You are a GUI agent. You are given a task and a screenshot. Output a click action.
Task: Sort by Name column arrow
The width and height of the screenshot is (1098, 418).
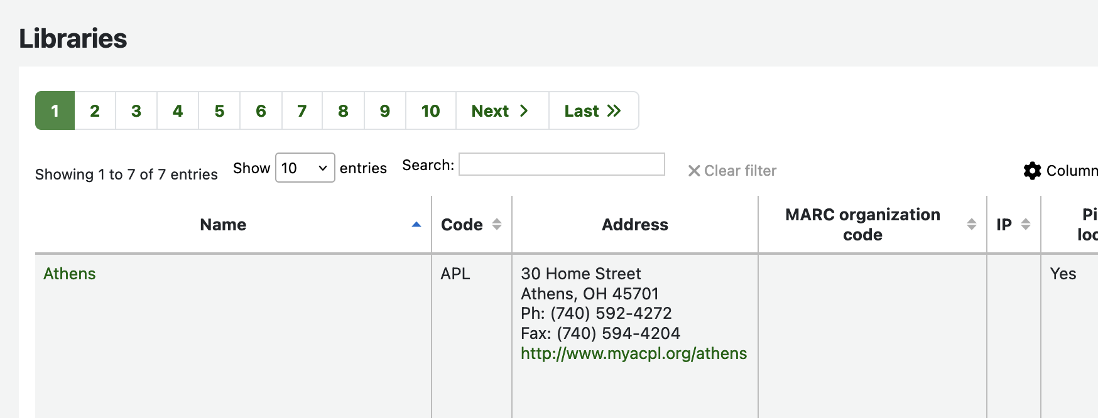(x=416, y=225)
